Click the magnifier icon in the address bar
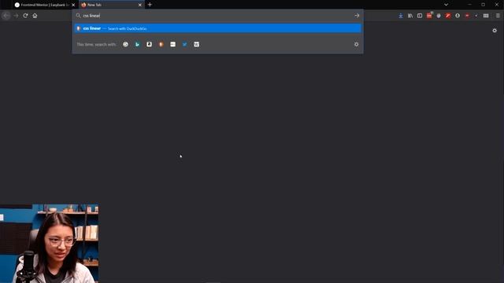 click(x=78, y=16)
